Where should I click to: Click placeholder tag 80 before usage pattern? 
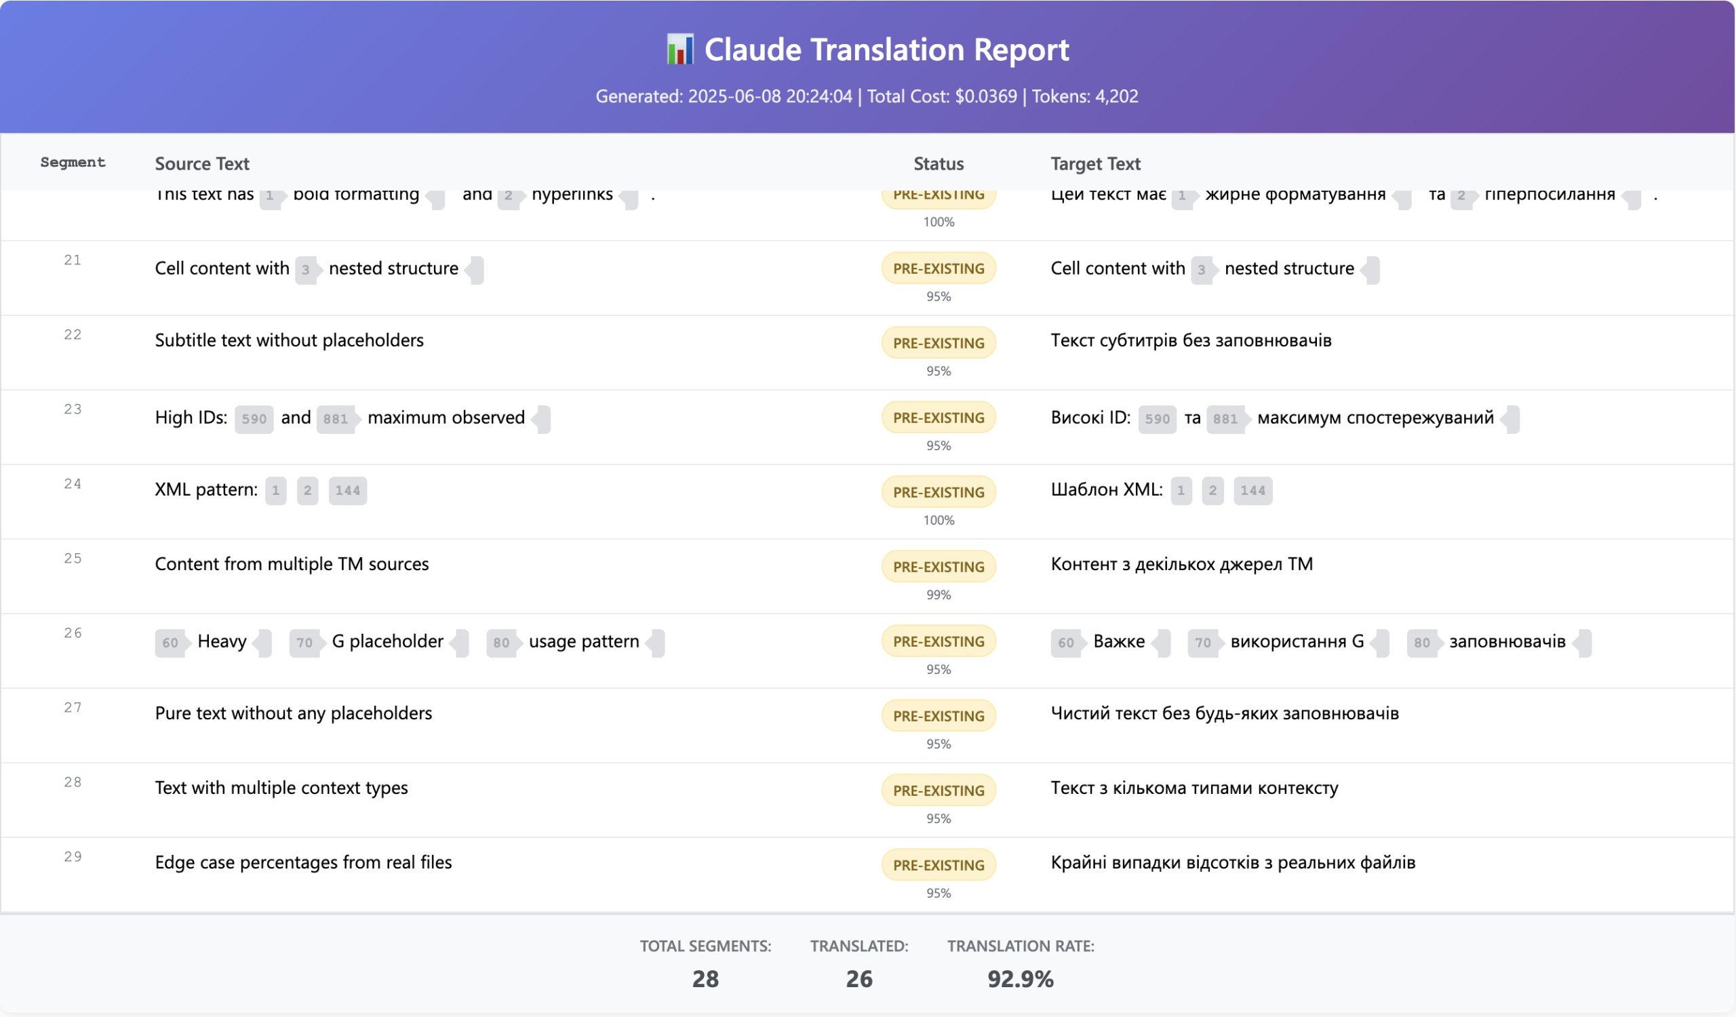pyautogui.click(x=502, y=643)
